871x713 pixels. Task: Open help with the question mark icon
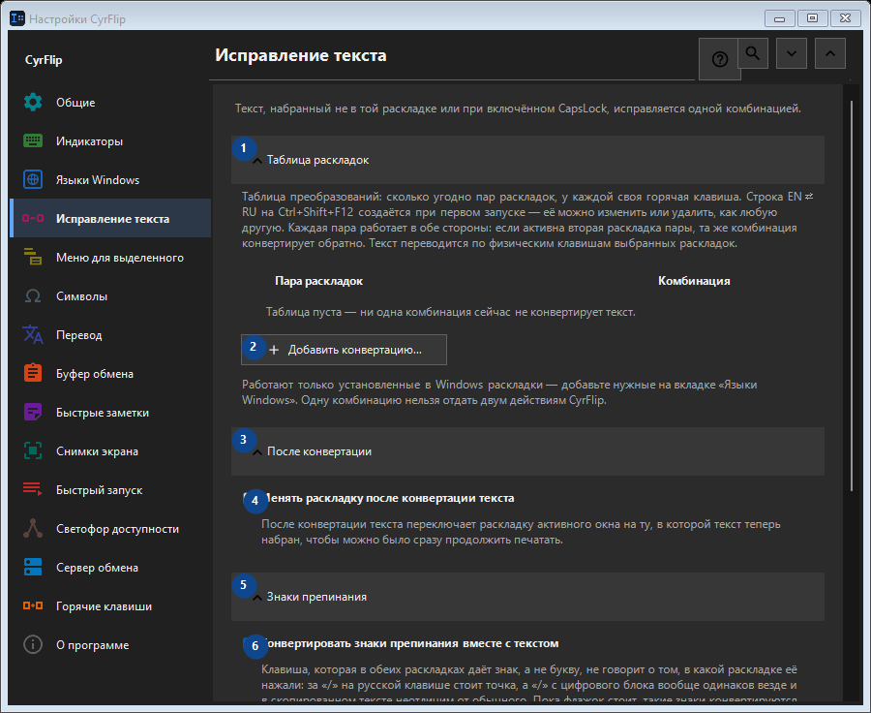[x=719, y=59]
